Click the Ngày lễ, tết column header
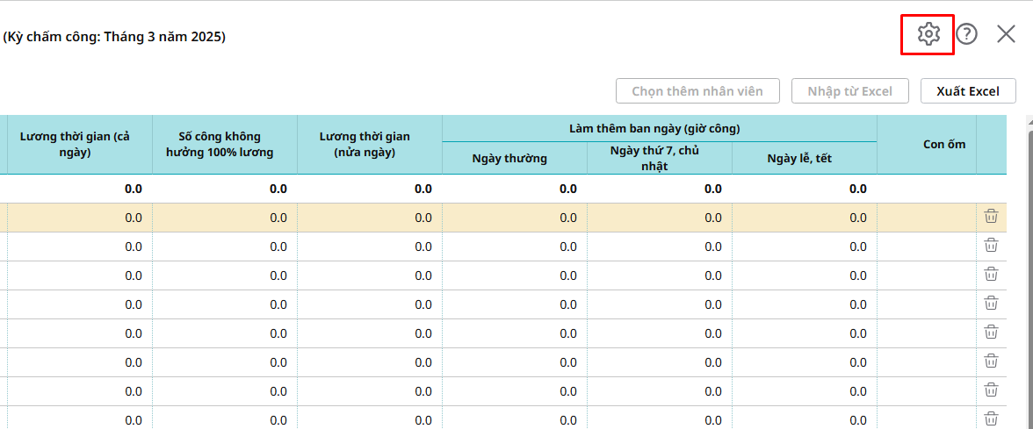The height and width of the screenshot is (429, 1033). click(799, 159)
